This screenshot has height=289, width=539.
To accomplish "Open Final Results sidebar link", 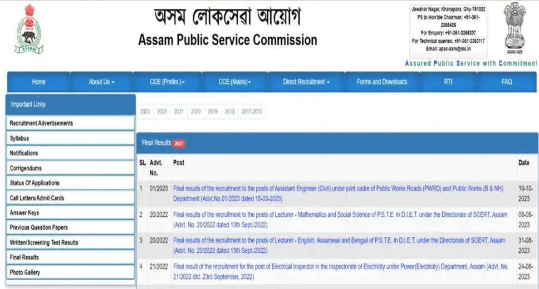I will 71,257.
